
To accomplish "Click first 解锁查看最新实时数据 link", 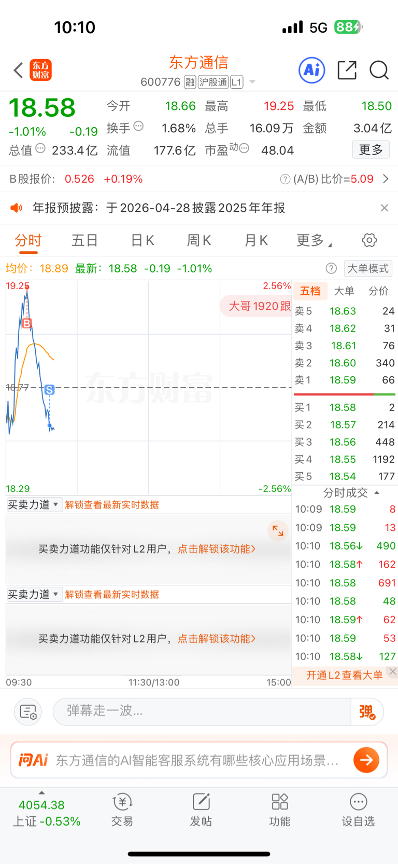I will tap(112, 505).
